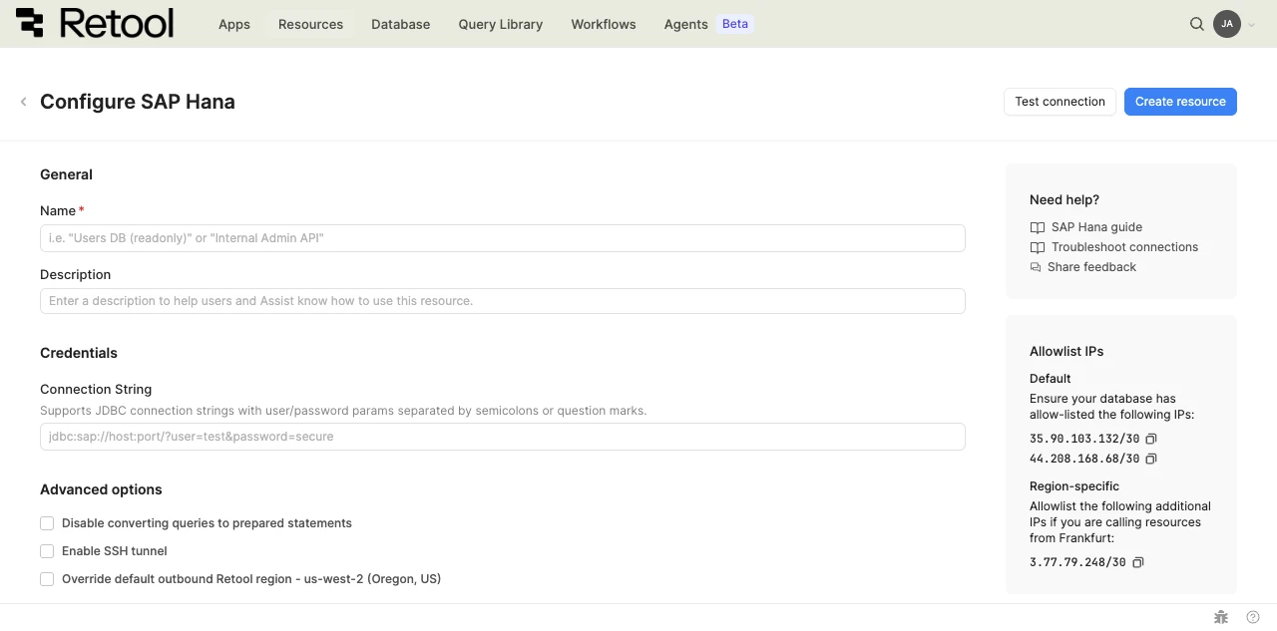
Task: Enable Disable converting queries to prepared statements
Action: 47,523
